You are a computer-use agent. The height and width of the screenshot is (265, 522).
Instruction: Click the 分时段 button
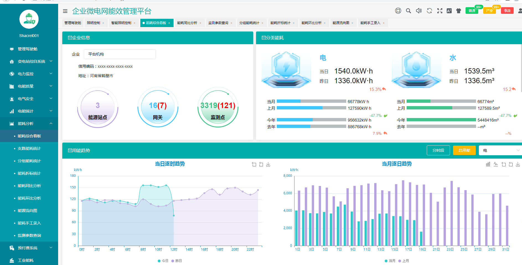pos(438,150)
